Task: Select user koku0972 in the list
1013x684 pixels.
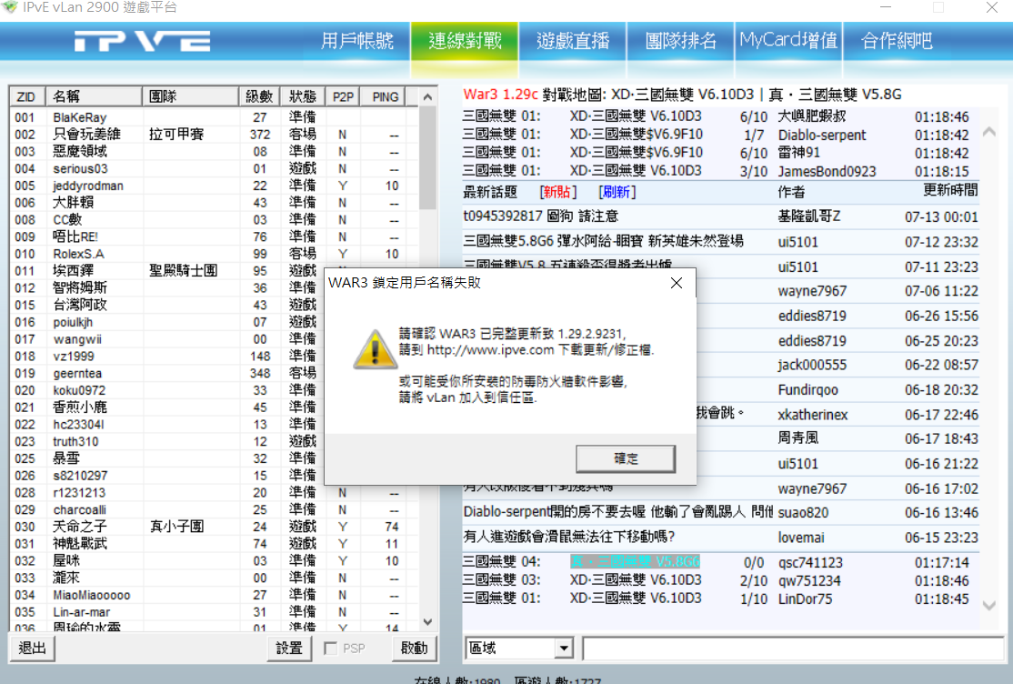Action: point(215,390)
